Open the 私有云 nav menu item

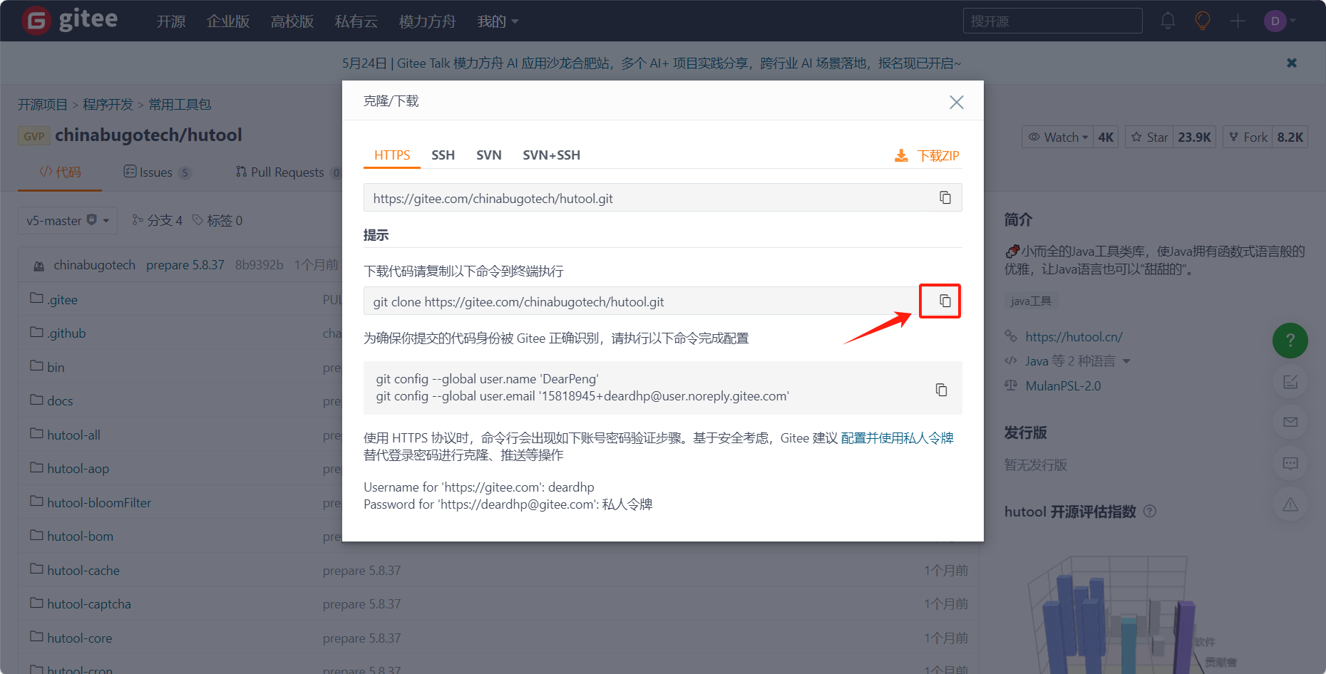tap(356, 21)
